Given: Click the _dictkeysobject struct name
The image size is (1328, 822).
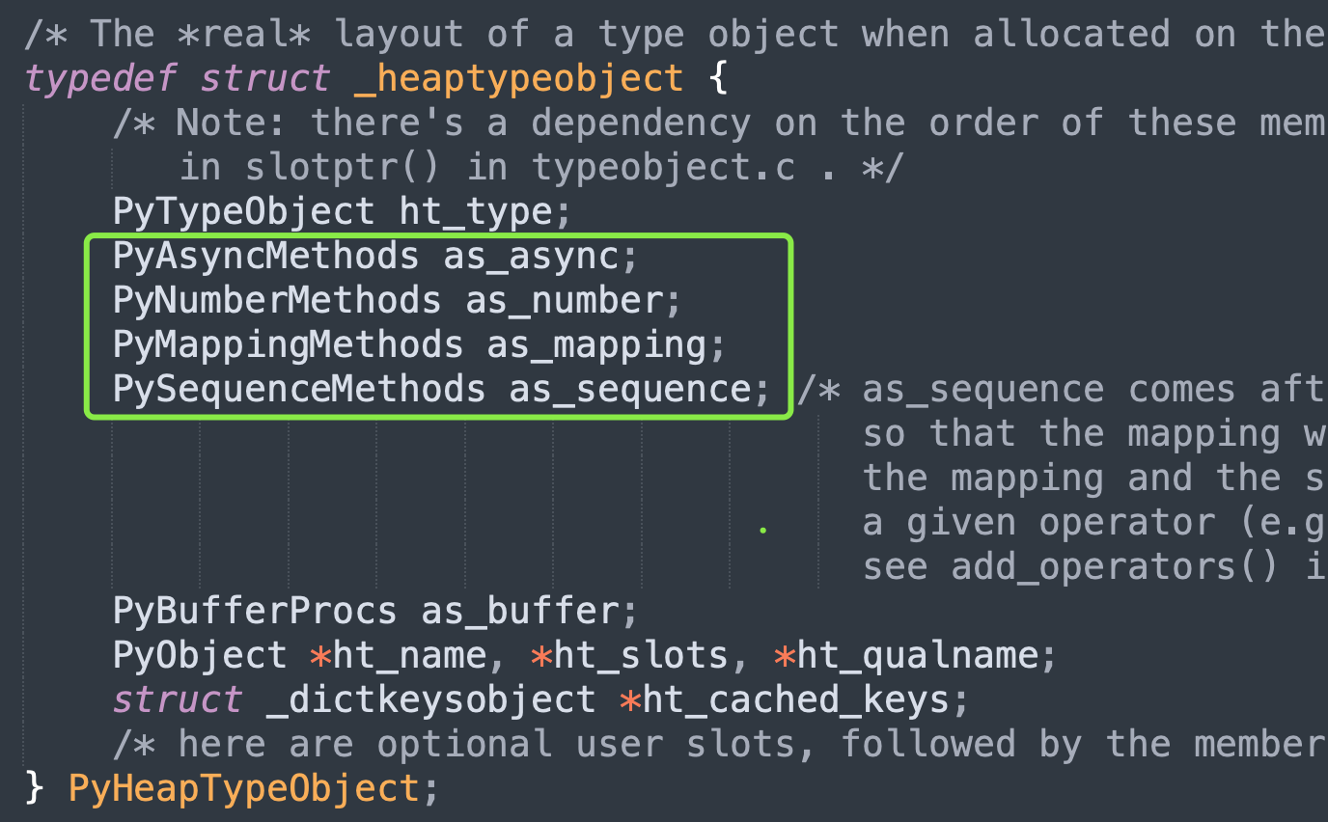Looking at the screenshot, I should tap(431, 700).
